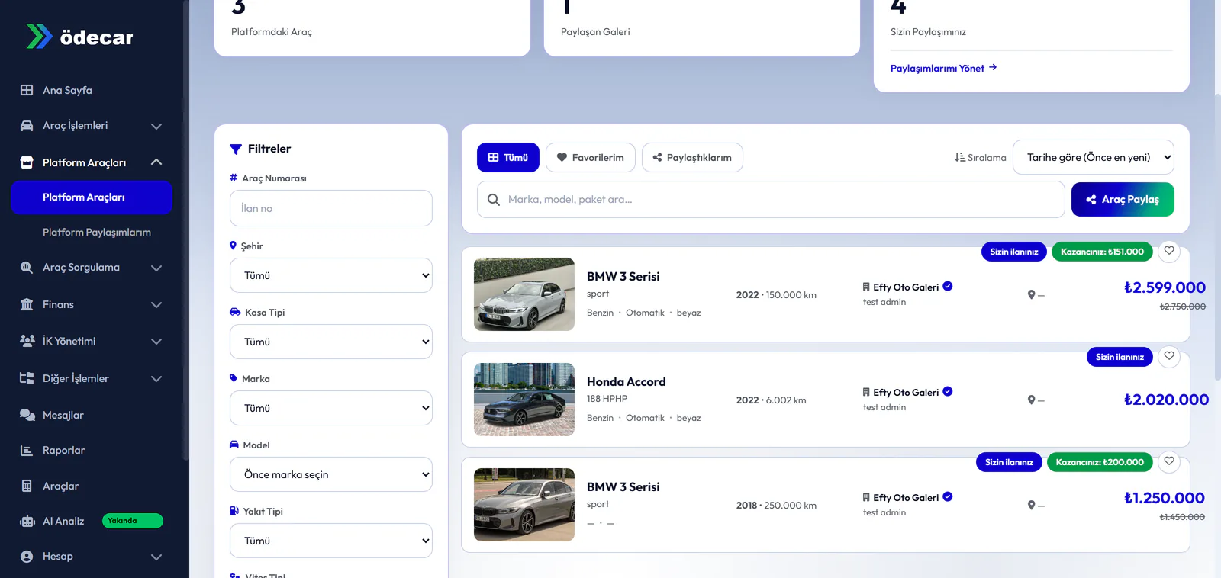The image size is (1221, 578).
Task: Expand İK Yönetimi chevron
Action: pos(156,342)
